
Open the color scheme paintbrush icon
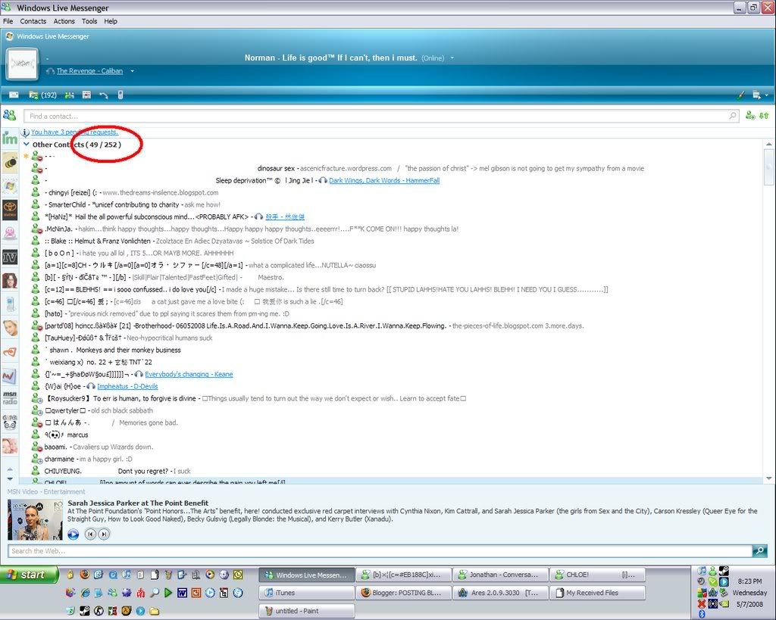[741, 95]
